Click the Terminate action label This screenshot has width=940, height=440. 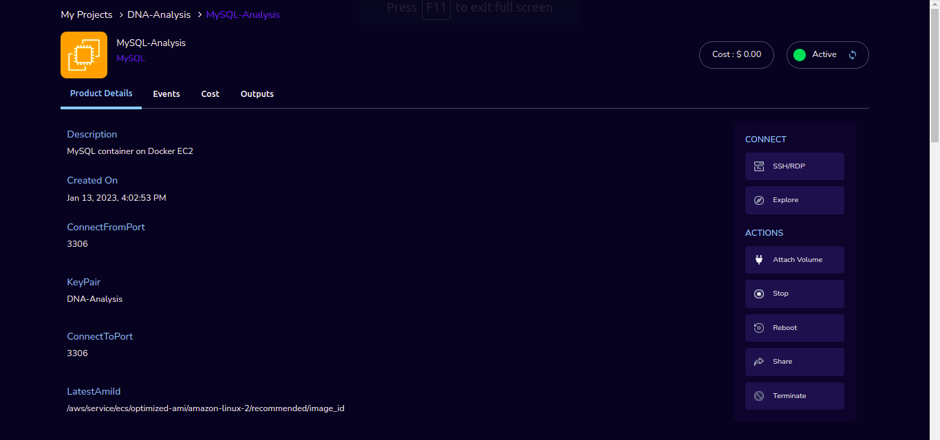pyautogui.click(x=789, y=396)
